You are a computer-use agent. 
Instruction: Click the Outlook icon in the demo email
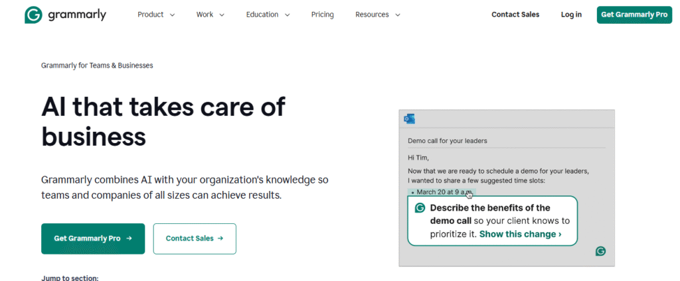[410, 119]
